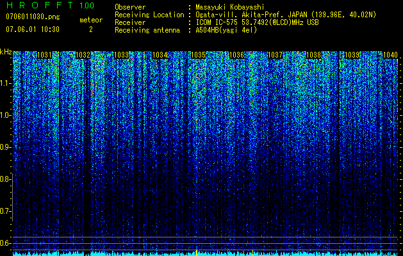The height and width of the screenshot is (256, 403).
Task: Click the kHz axis unit label
Action: pos(6,52)
